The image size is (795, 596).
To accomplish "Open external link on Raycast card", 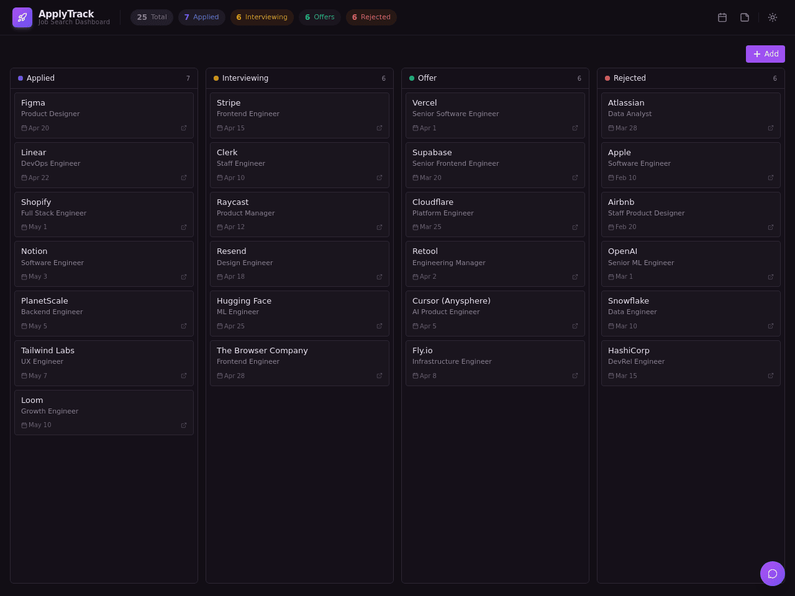I will pos(379,227).
